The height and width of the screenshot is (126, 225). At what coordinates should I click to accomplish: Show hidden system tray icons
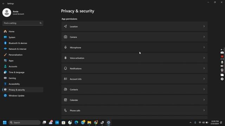click(x=191, y=122)
